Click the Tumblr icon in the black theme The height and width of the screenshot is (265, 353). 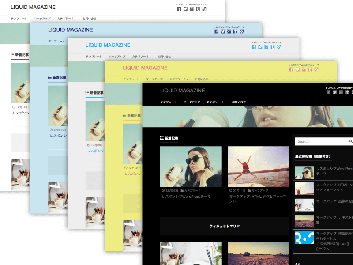[347, 92]
